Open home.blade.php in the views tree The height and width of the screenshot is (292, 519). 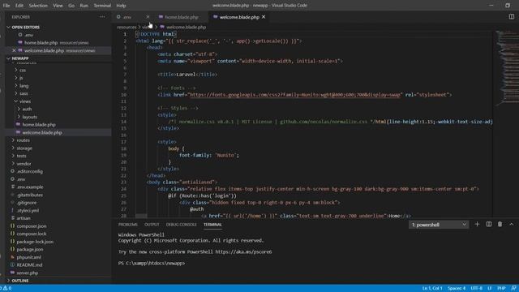[x=39, y=125]
